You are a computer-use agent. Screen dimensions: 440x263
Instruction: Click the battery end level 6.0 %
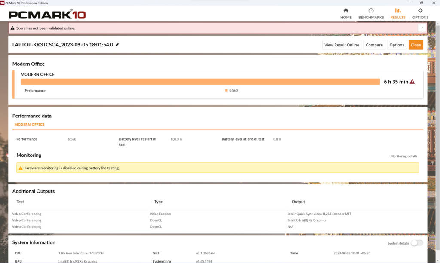[277, 139]
